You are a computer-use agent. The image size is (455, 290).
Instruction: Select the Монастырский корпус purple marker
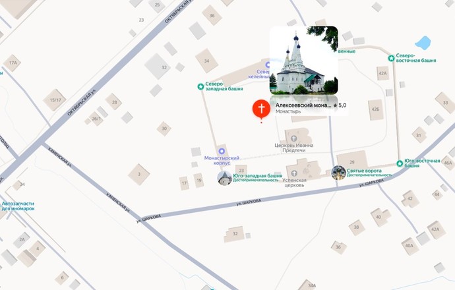click(222, 151)
